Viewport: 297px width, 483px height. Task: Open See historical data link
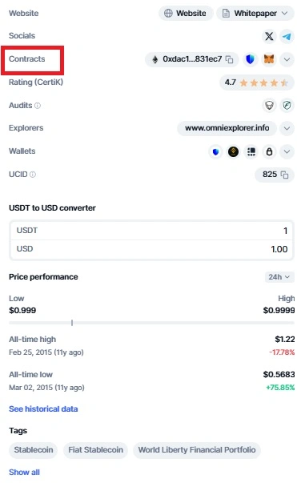tap(43, 409)
